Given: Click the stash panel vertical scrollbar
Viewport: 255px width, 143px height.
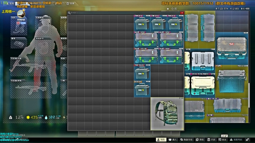Looking at the screenshot, I should click(249, 95).
